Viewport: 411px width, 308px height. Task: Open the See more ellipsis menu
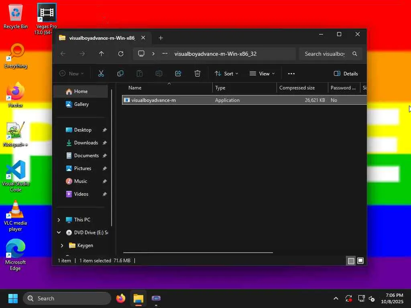click(x=291, y=74)
